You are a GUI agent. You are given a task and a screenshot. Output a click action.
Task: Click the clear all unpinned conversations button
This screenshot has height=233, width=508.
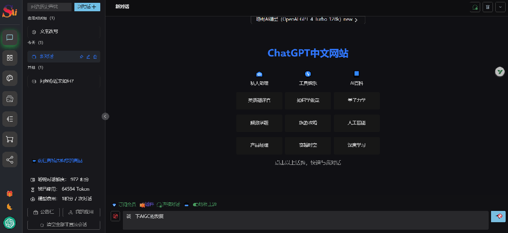click(x=64, y=225)
